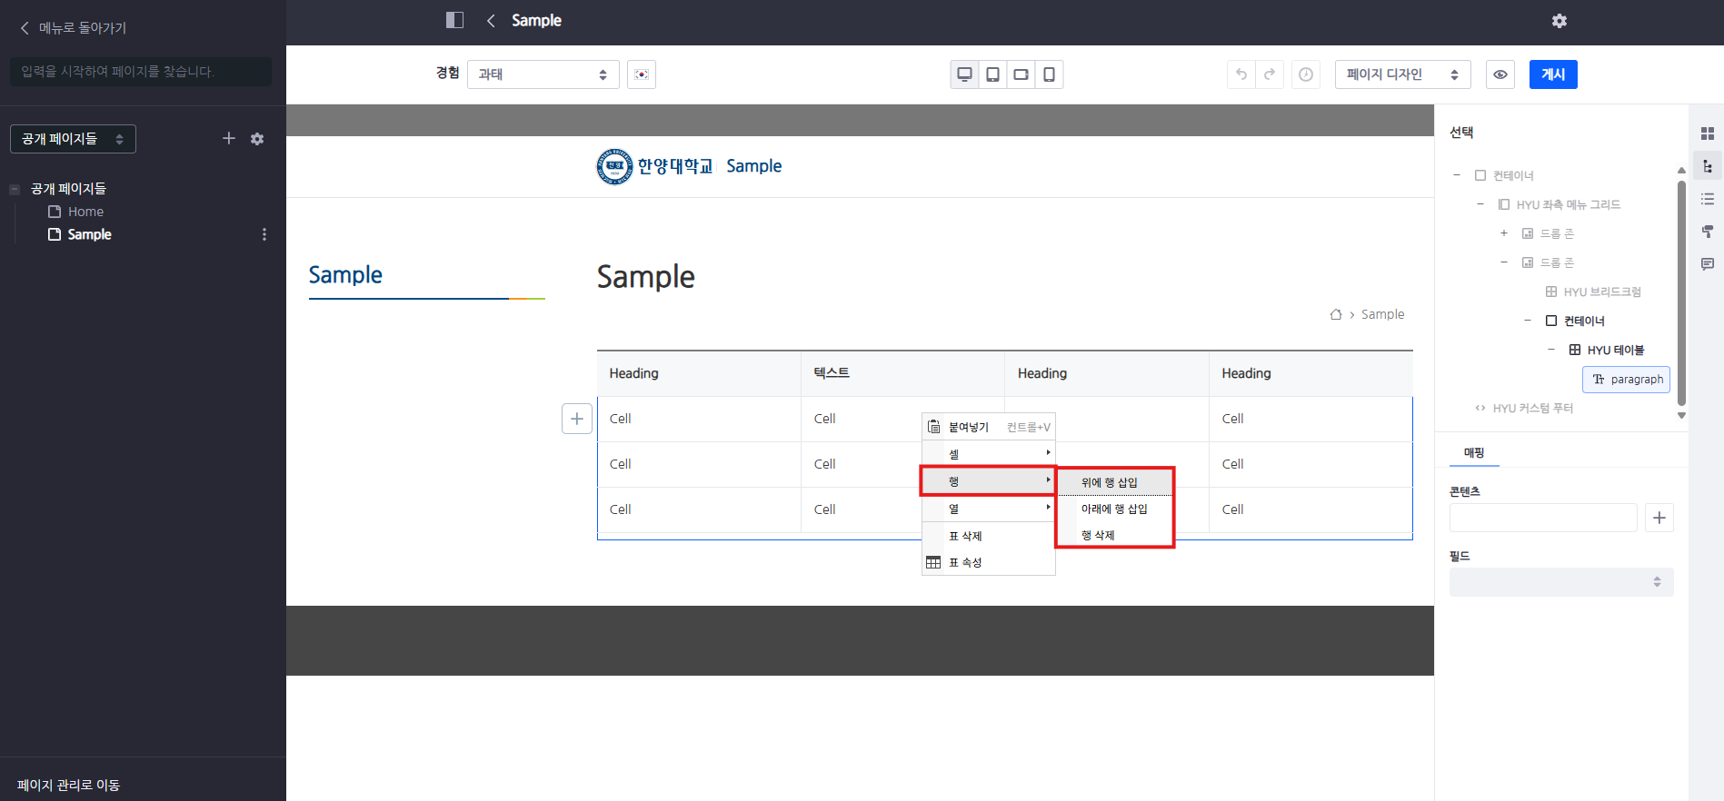
Task: Click the sidebar panel toggle icon
Action: pyautogui.click(x=454, y=20)
